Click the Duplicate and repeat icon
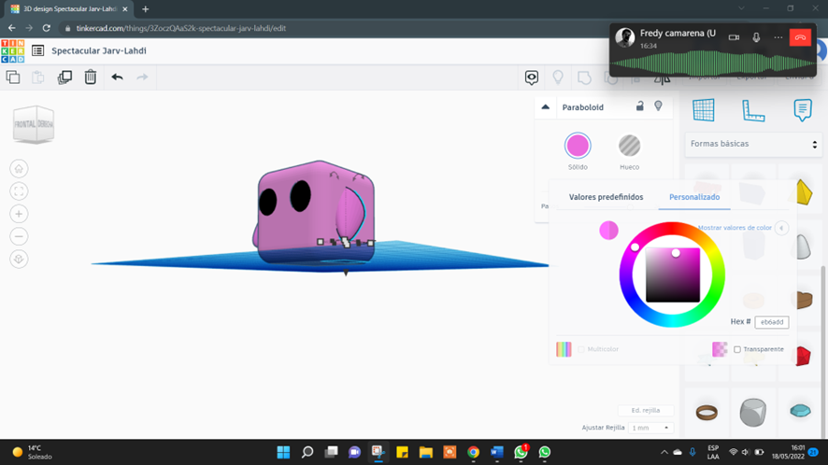 pos(64,77)
